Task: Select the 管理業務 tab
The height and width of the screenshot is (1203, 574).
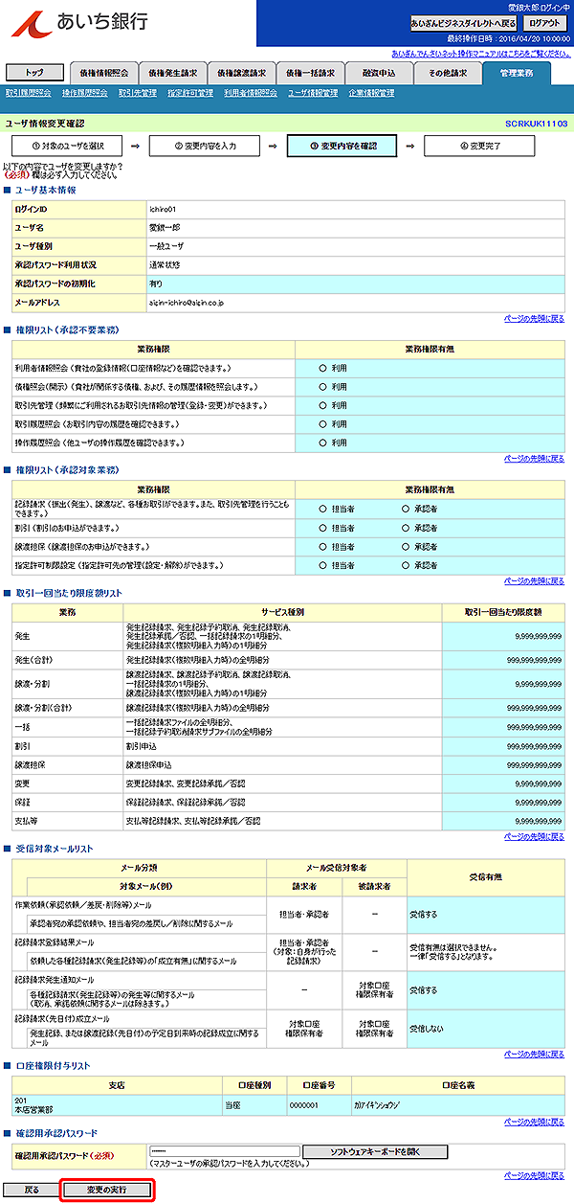Action: point(517,73)
